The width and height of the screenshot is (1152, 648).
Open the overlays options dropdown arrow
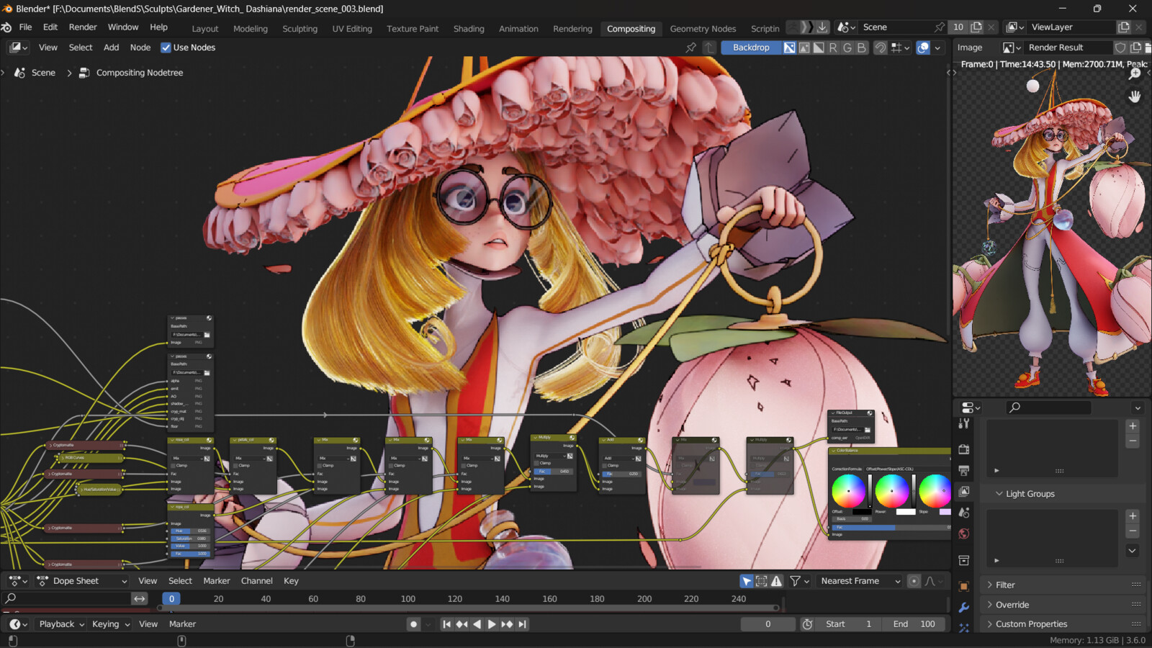point(937,48)
